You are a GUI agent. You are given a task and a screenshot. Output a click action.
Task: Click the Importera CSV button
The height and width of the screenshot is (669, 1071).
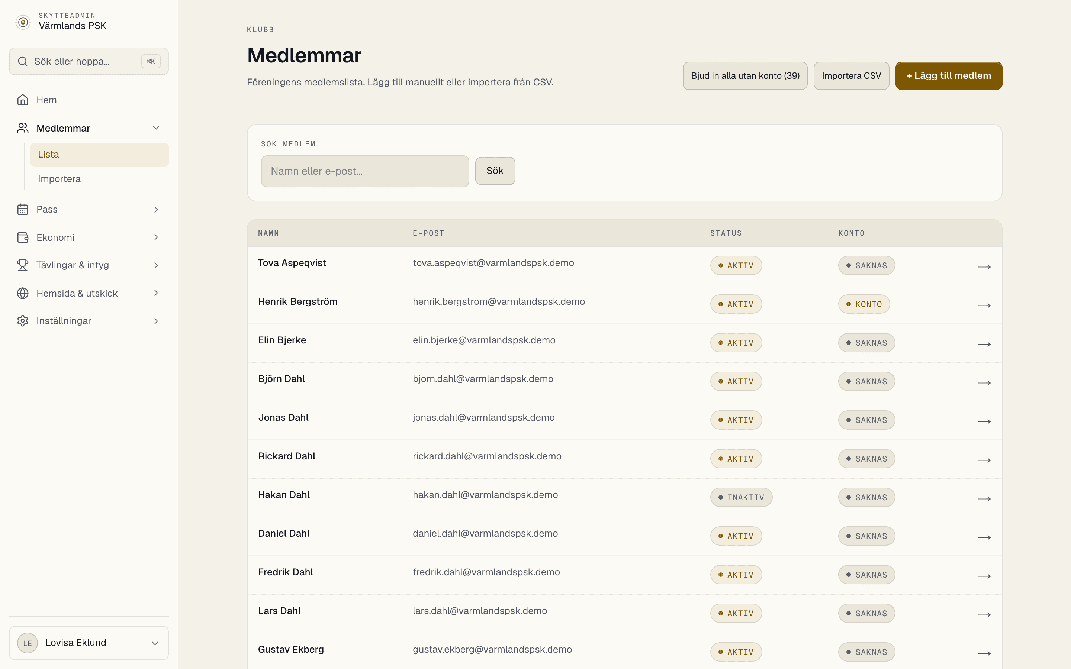[851, 76]
